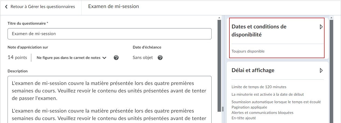This screenshot has height=123, width=341.
Task: Click inside the Description text editor
Action: pyautogui.click(x=109, y=99)
